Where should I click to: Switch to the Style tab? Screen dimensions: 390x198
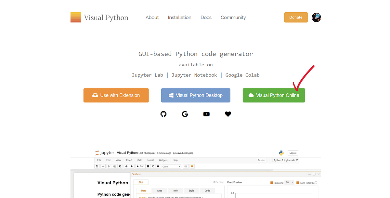pyautogui.click(x=191, y=191)
